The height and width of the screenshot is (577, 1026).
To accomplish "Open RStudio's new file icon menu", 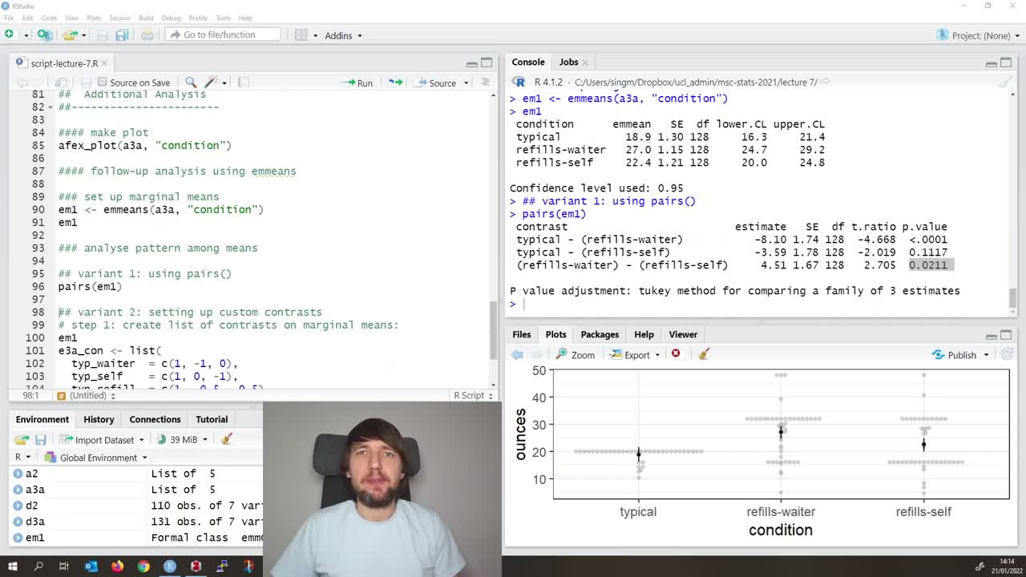I will click(10, 35).
